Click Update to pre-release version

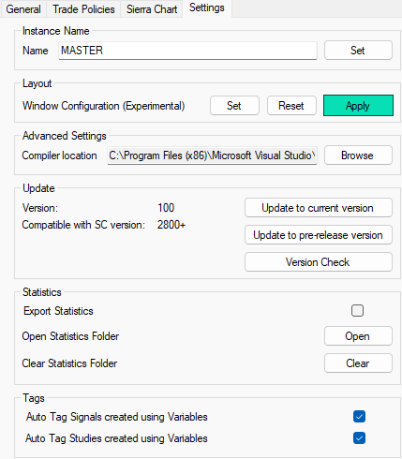point(319,235)
